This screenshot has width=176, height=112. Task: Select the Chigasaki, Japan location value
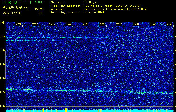113,6
